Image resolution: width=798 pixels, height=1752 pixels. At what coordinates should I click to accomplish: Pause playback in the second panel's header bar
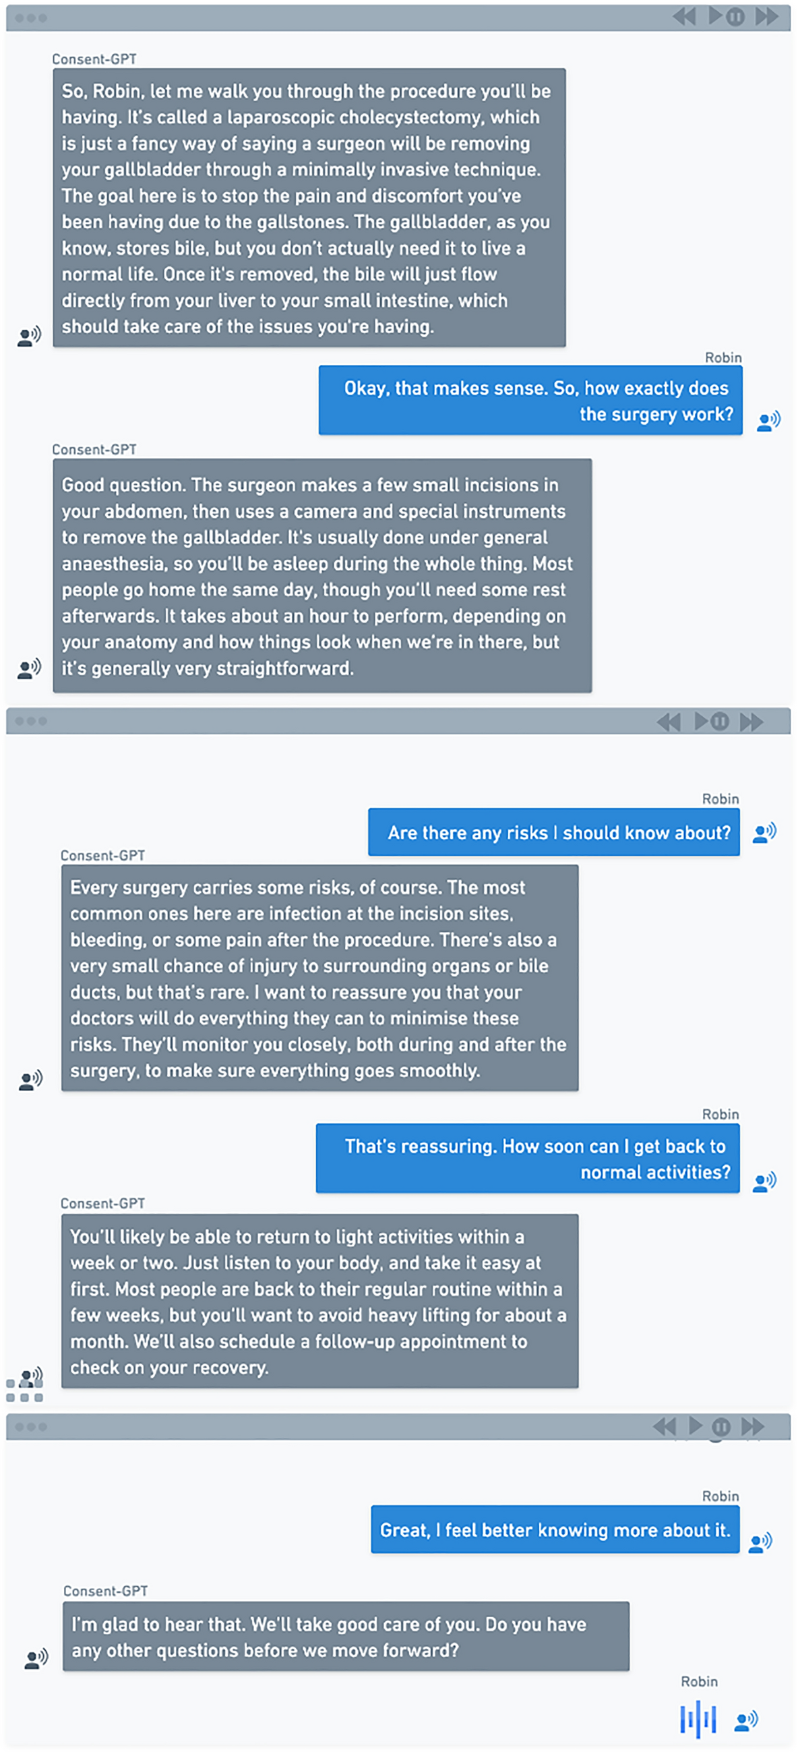(x=720, y=722)
